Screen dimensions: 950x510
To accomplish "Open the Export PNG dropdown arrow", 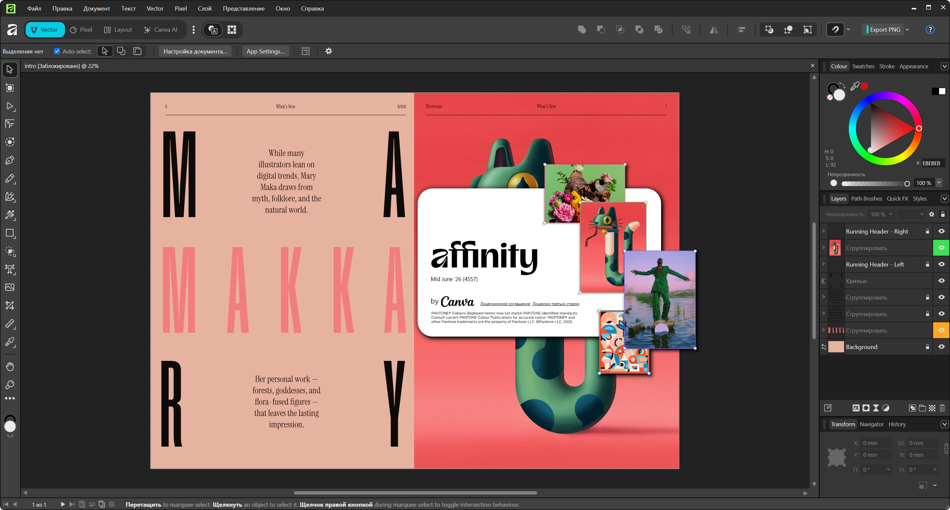I will 907,29.
